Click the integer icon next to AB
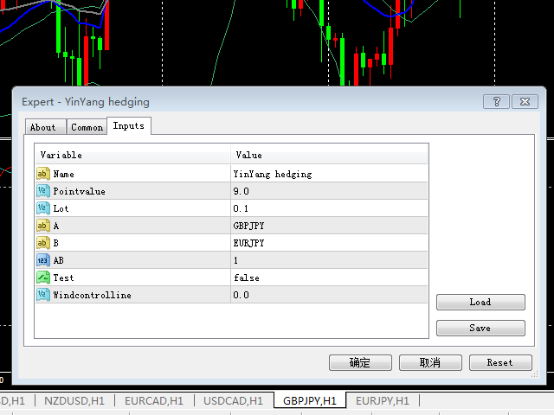 (43, 260)
